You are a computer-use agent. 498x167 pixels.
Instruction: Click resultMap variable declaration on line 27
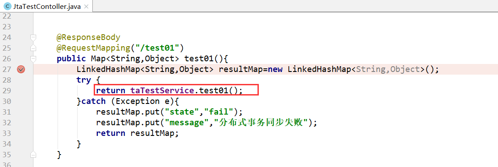pyautogui.click(x=241, y=69)
